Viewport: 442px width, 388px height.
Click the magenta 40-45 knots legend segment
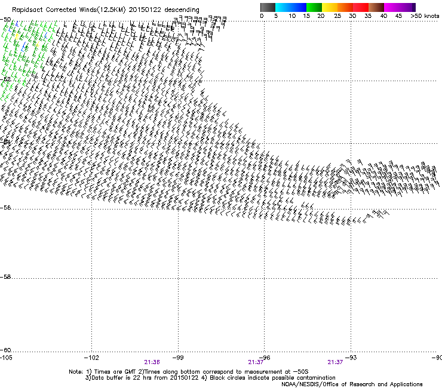pyautogui.click(x=392, y=7)
